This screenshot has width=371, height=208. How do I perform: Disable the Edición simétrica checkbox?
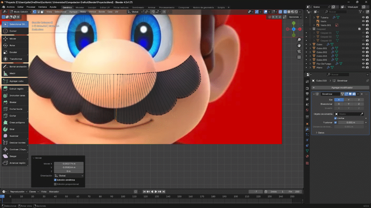pos(55,180)
